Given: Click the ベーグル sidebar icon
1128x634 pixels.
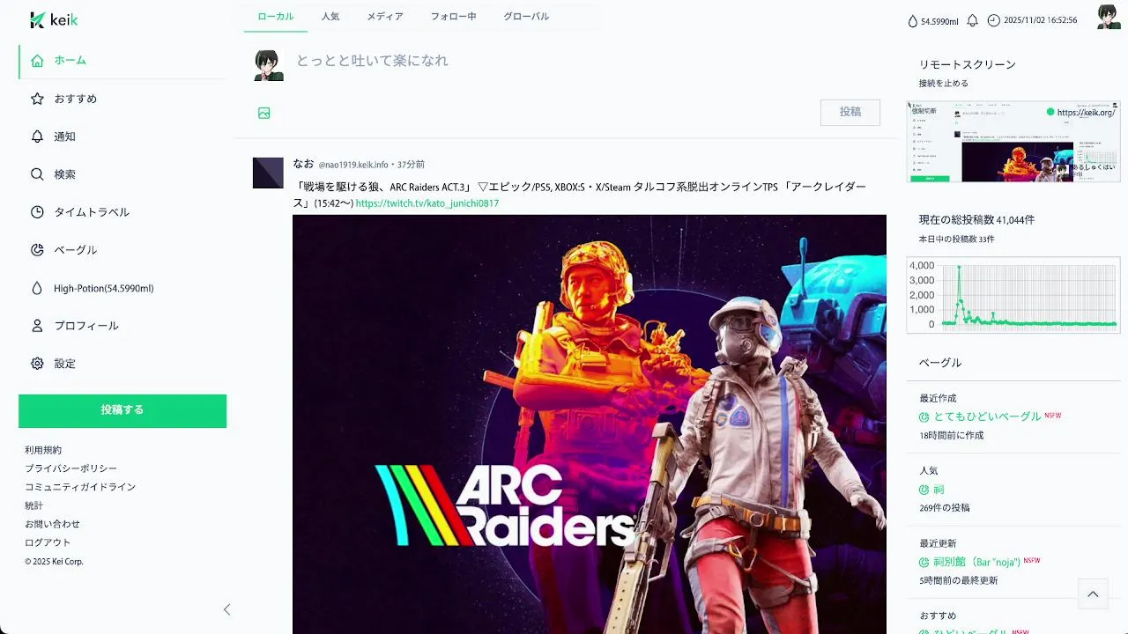Looking at the screenshot, I should click(37, 250).
